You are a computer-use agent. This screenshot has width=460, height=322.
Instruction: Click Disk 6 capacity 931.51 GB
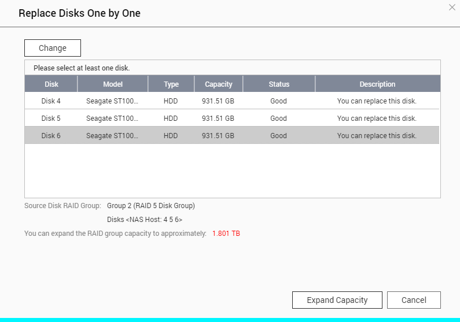(x=218, y=136)
